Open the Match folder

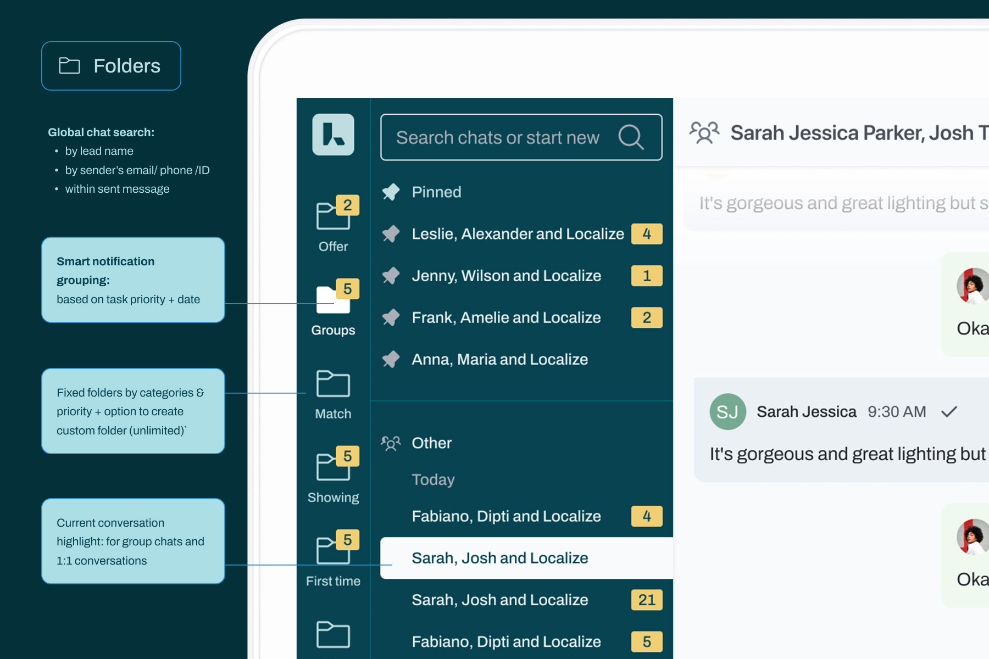pos(333,395)
